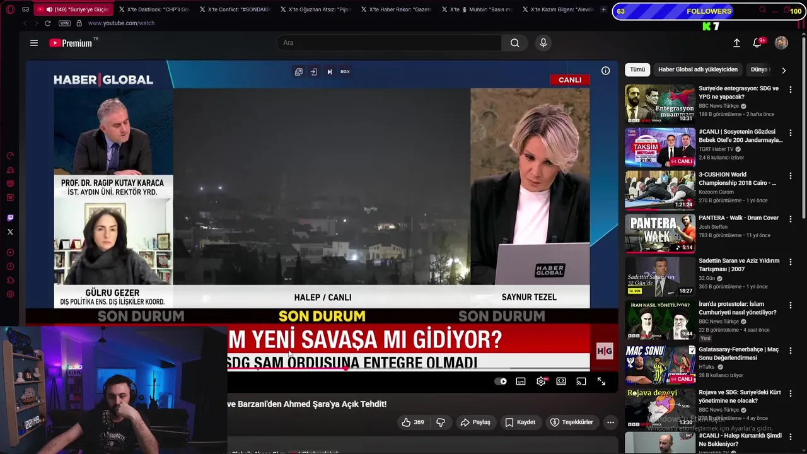Reload the page
Image resolution: width=807 pixels, height=454 pixels.
point(47,23)
